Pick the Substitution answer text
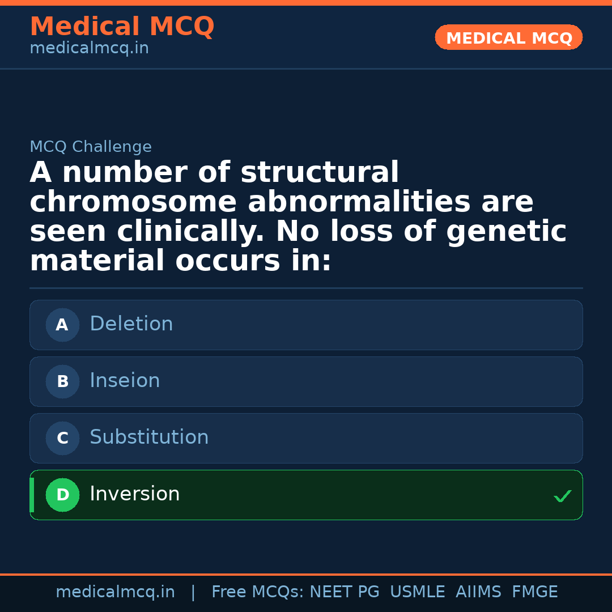Viewport: 612px width, 612px height. [149, 437]
